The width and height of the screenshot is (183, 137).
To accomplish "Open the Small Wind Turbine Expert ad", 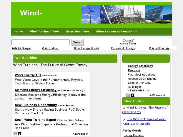I will point(35,120).
